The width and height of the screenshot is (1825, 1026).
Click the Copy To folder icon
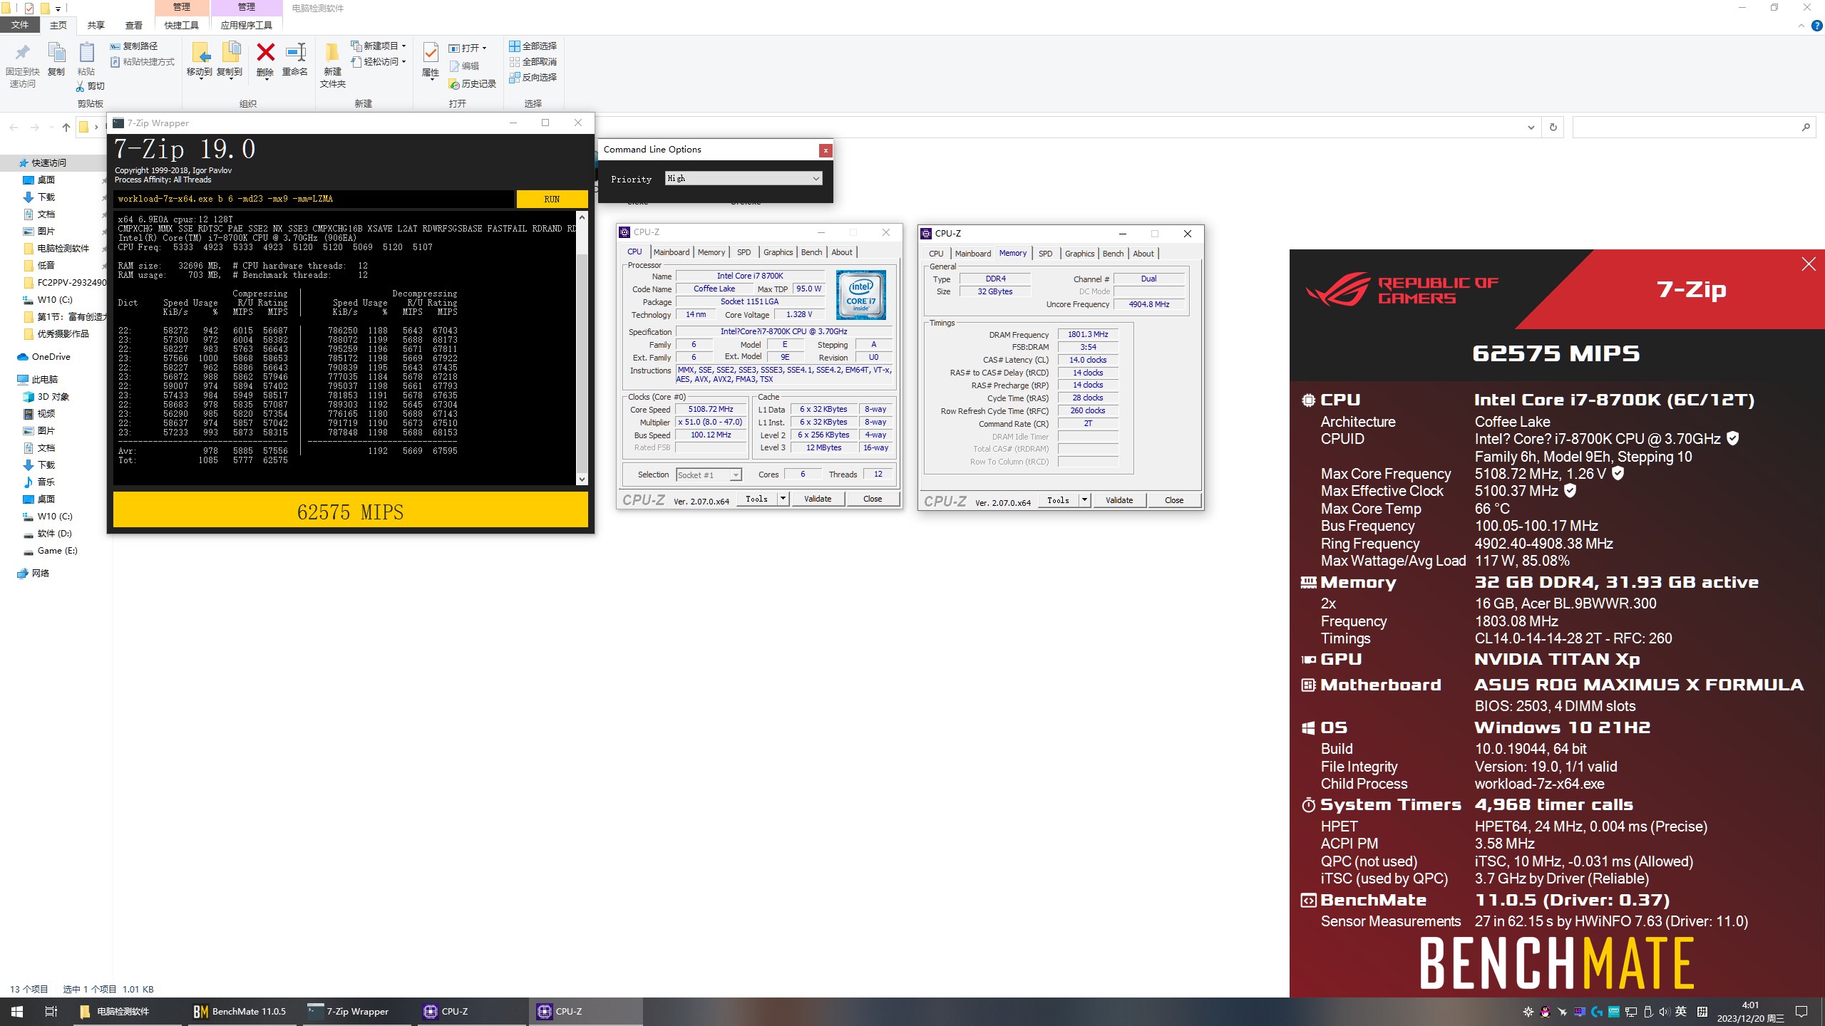(x=230, y=53)
